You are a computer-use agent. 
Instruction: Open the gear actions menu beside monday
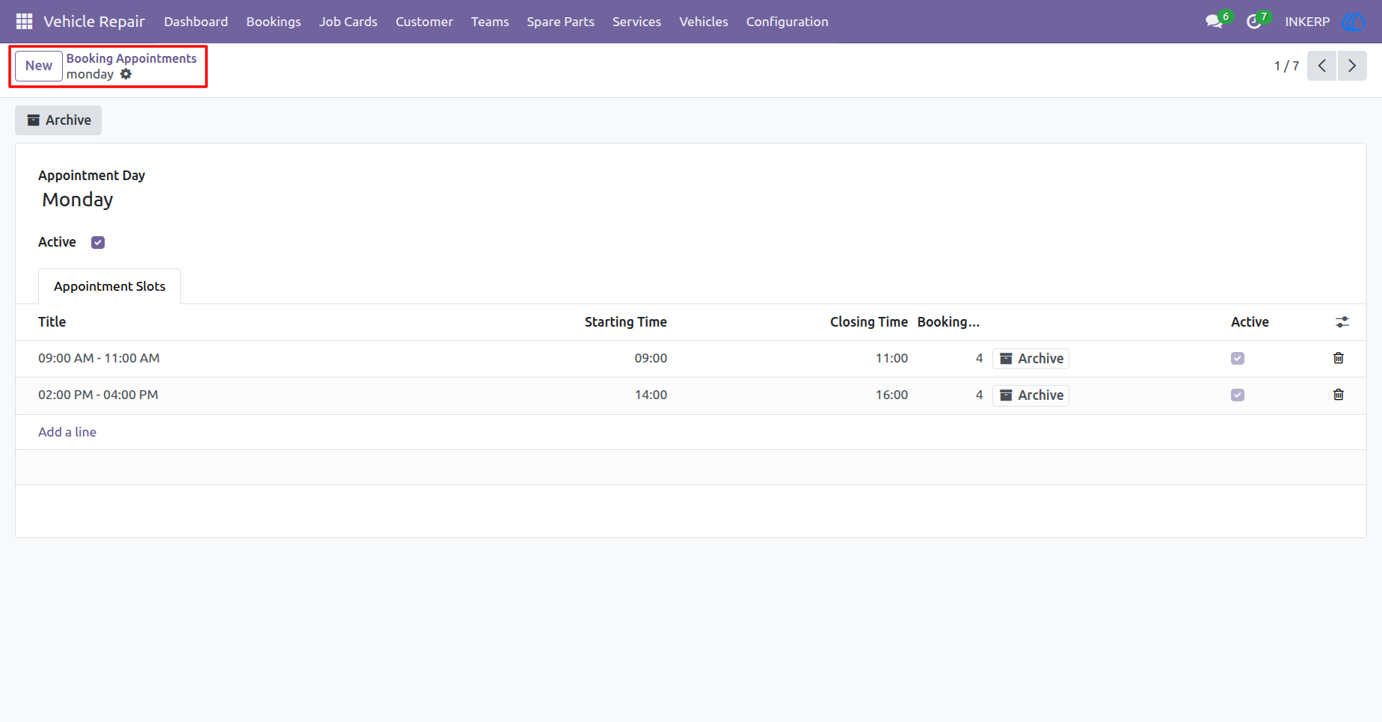click(126, 74)
